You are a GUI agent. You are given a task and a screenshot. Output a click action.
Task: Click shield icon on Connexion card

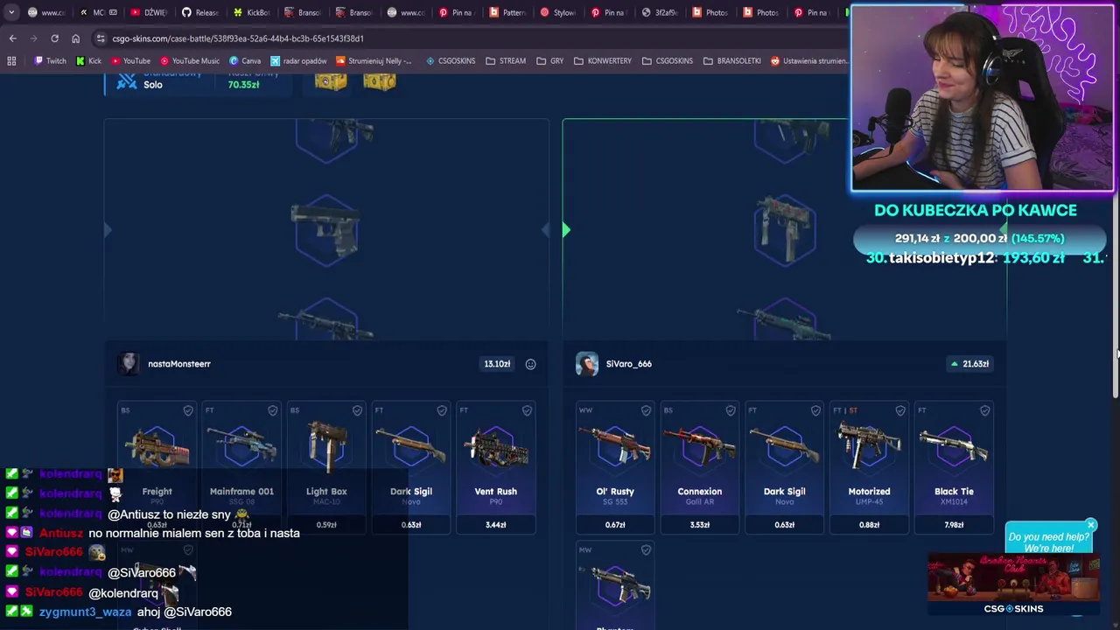pos(731,410)
